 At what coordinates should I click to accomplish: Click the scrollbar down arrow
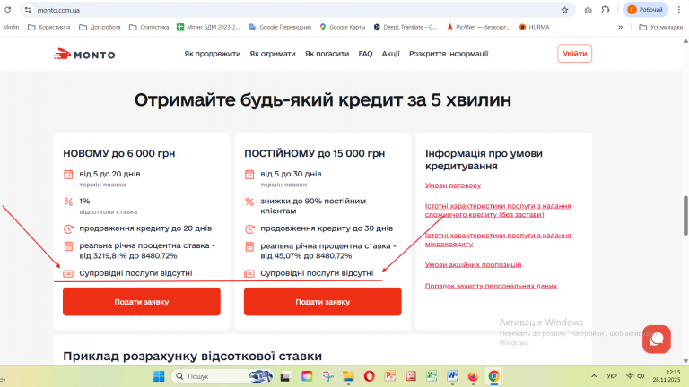[x=685, y=361]
